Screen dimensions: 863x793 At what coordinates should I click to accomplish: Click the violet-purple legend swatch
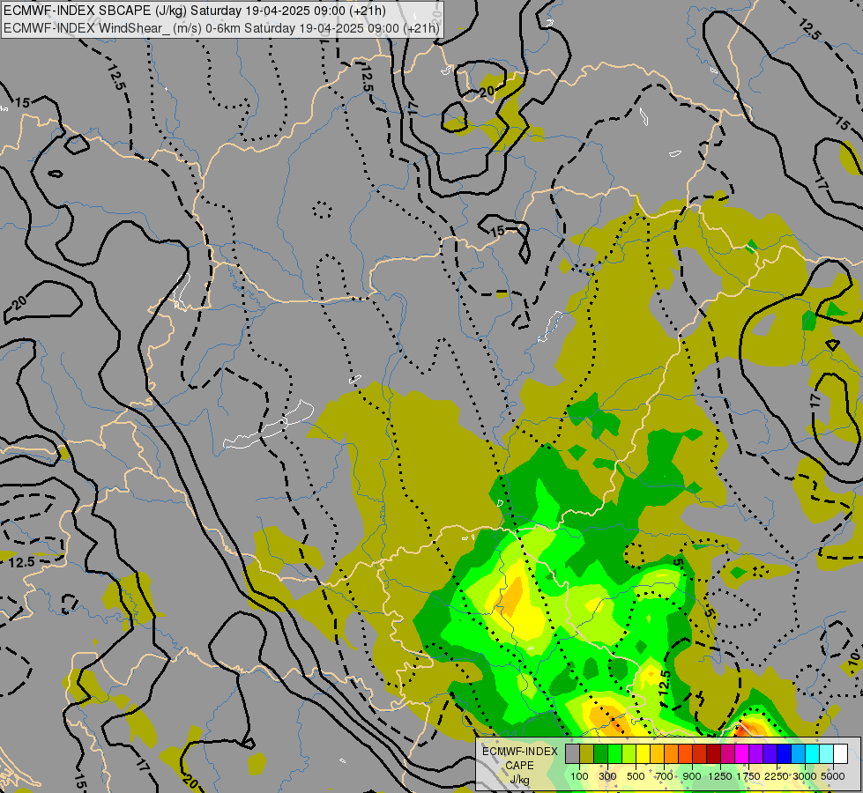coord(755,753)
